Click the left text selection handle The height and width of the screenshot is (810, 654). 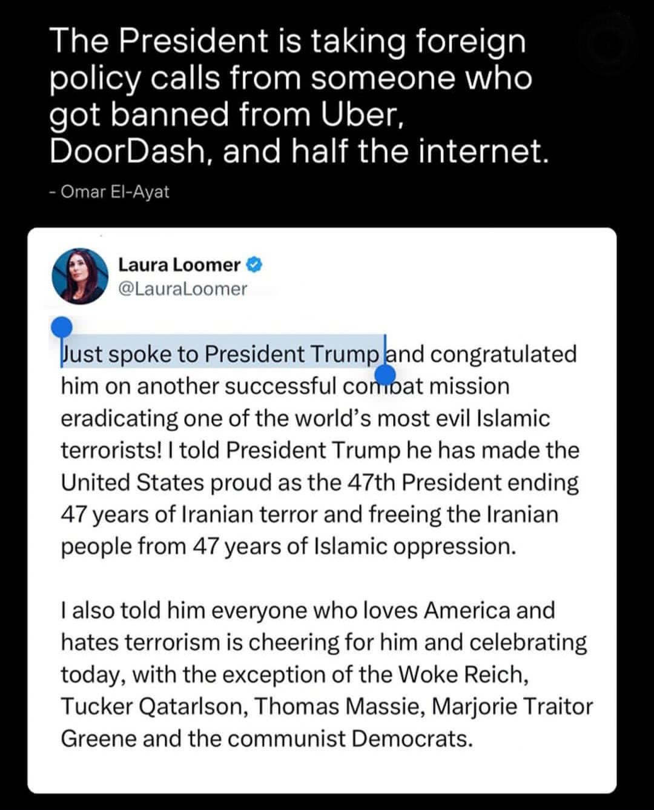point(61,328)
